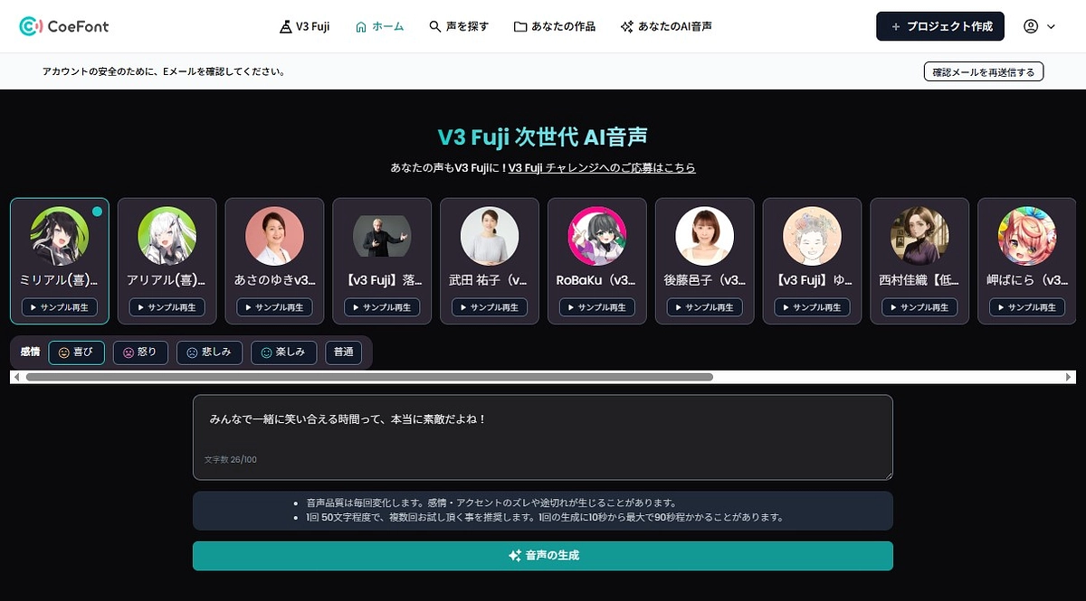Click 確認メールを再送信する button
Viewport: 1086px width, 601px height.
[984, 71]
